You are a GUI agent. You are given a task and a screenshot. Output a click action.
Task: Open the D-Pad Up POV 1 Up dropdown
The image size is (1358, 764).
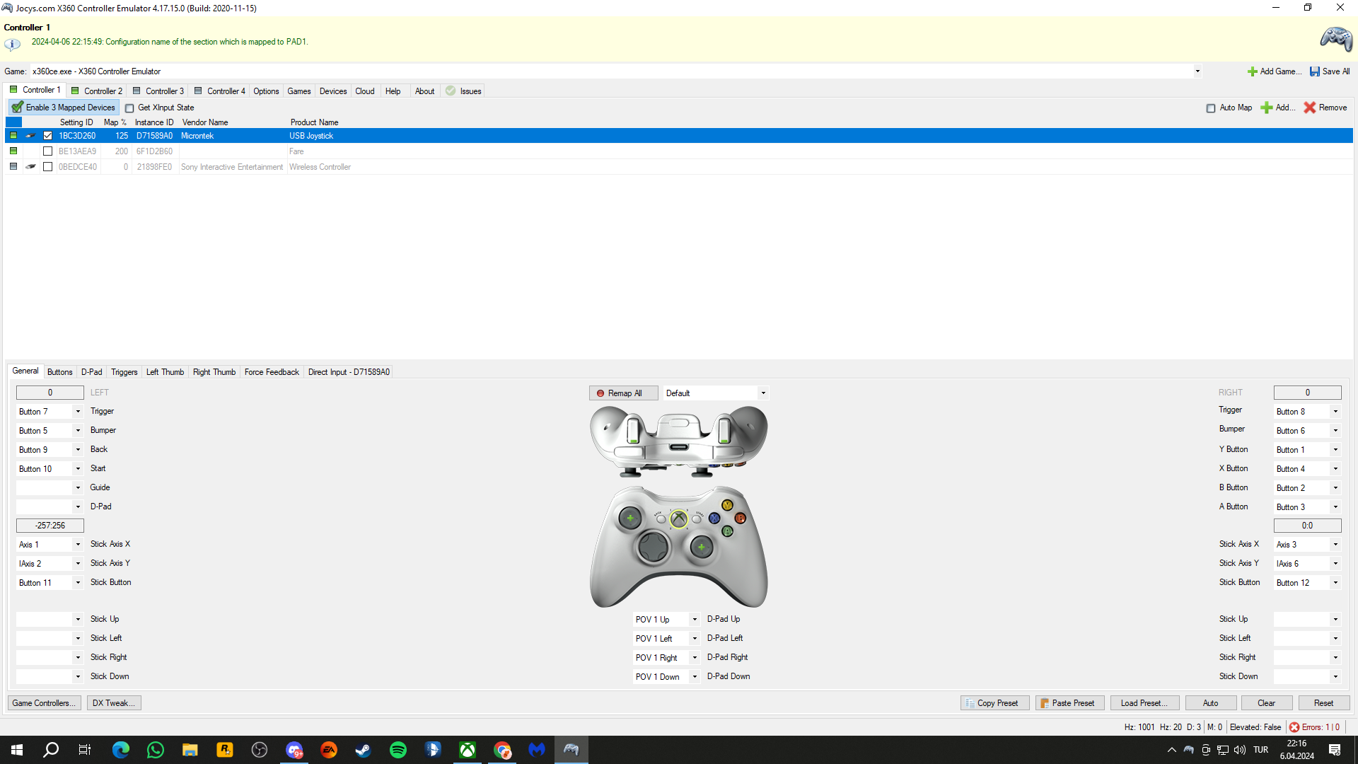(695, 620)
